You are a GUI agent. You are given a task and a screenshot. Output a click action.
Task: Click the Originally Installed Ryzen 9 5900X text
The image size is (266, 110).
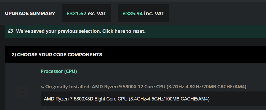(146, 87)
